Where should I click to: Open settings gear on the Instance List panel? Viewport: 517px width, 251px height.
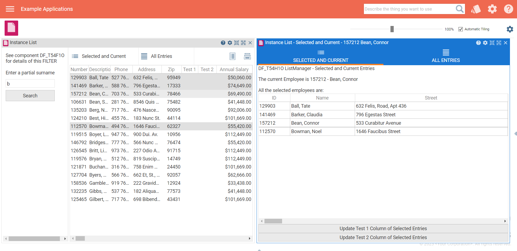[230, 43]
